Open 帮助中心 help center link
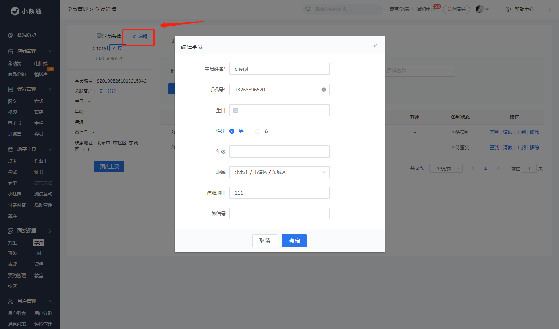559x329 pixels. click(524, 9)
